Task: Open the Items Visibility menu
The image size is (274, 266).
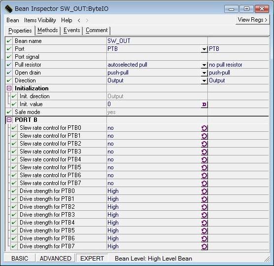Action: pos(40,20)
